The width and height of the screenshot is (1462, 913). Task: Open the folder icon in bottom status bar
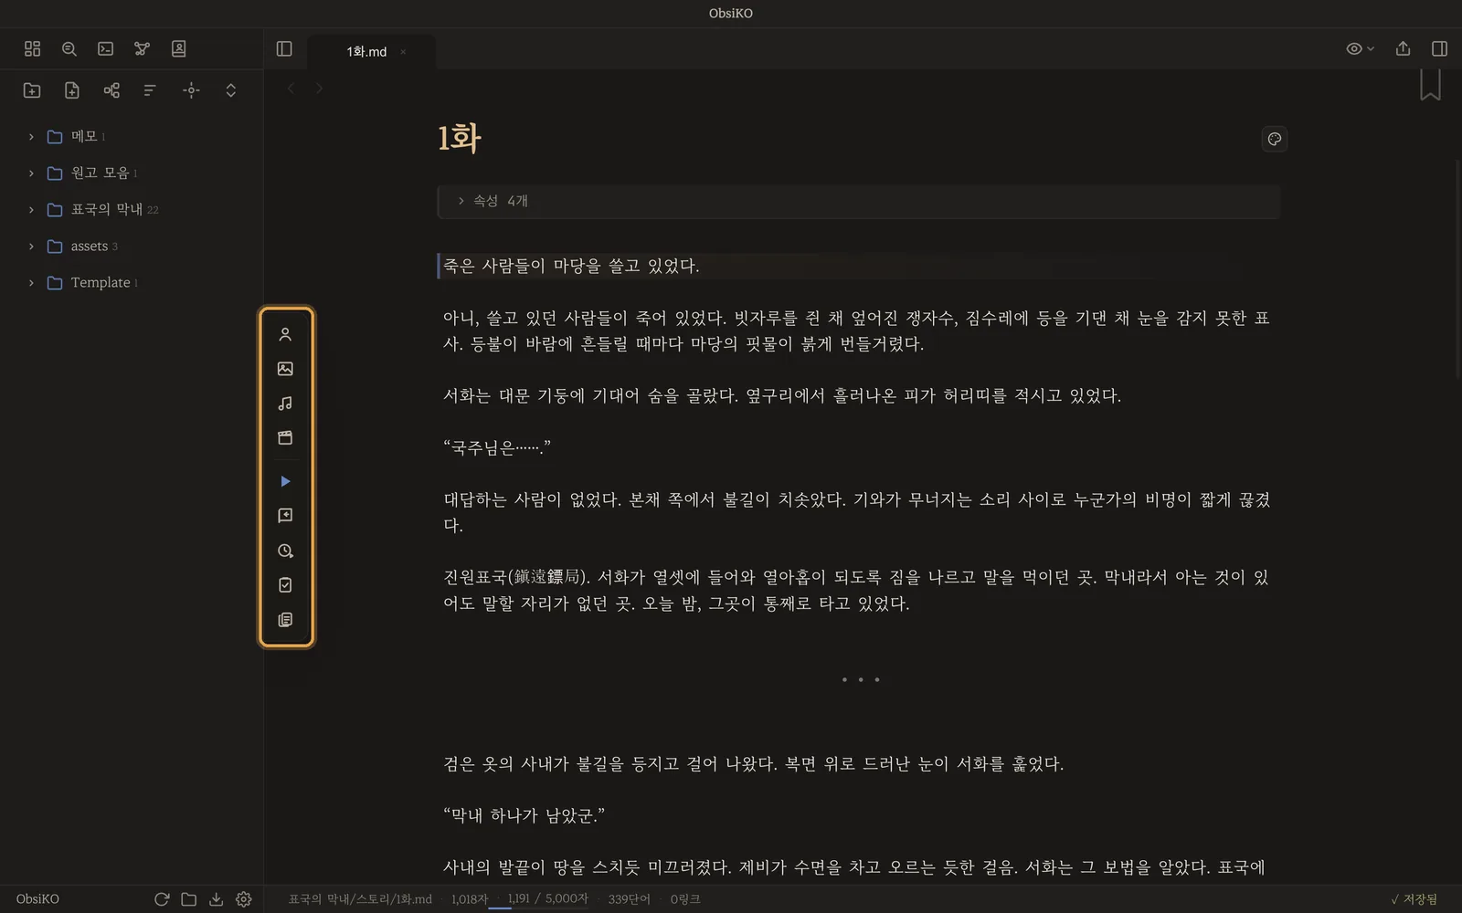(x=189, y=899)
